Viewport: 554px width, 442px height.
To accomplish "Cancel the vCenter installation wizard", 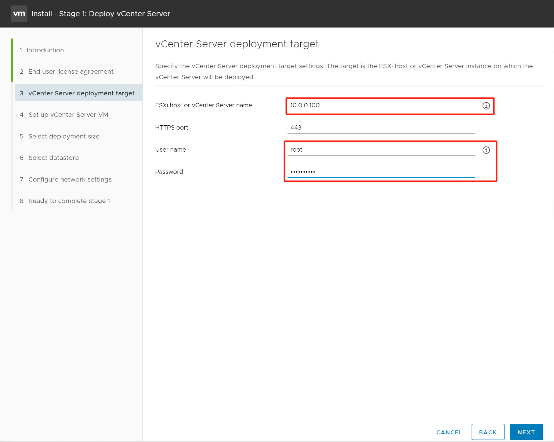I will coord(449,432).
